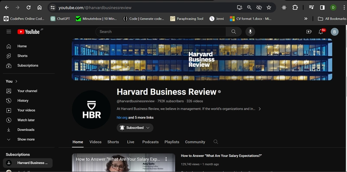The width and height of the screenshot is (347, 172).
Task: Expand the hidden bookmarks chevron
Action: coord(306,19)
